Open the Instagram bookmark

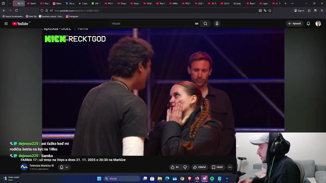tap(72, 16)
